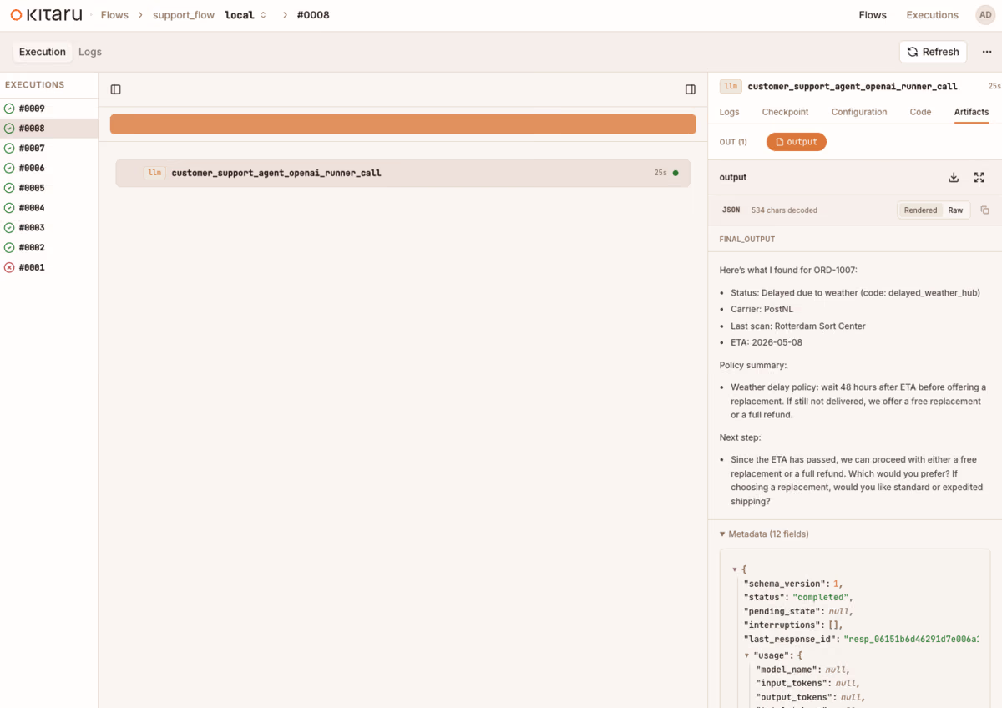Open the local environment selector dropdown

245,15
